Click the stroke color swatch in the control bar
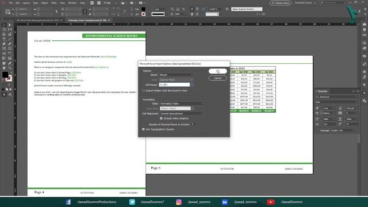 point(143,14)
